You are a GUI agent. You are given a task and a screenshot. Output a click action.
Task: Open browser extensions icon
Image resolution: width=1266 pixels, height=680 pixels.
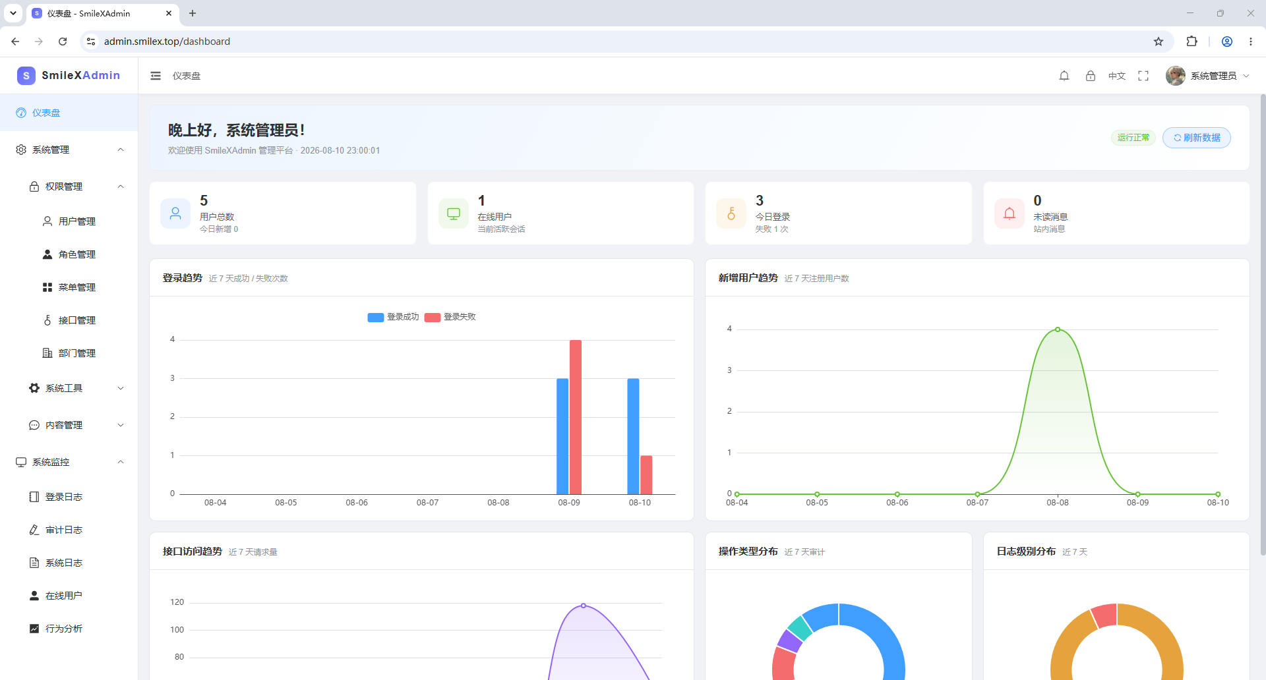coord(1191,42)
